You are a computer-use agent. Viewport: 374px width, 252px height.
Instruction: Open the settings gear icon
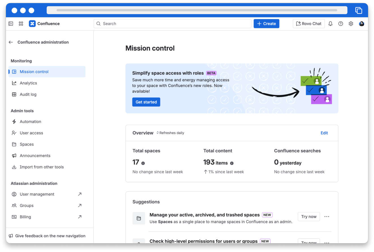click(351, 24)
